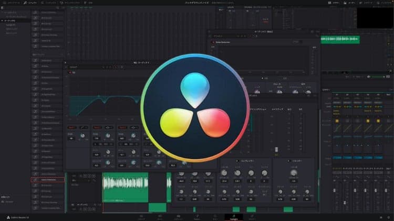The image size is (394, 221).
Task: Switch to the Fusion page
Action: click(x=197, y=217)
